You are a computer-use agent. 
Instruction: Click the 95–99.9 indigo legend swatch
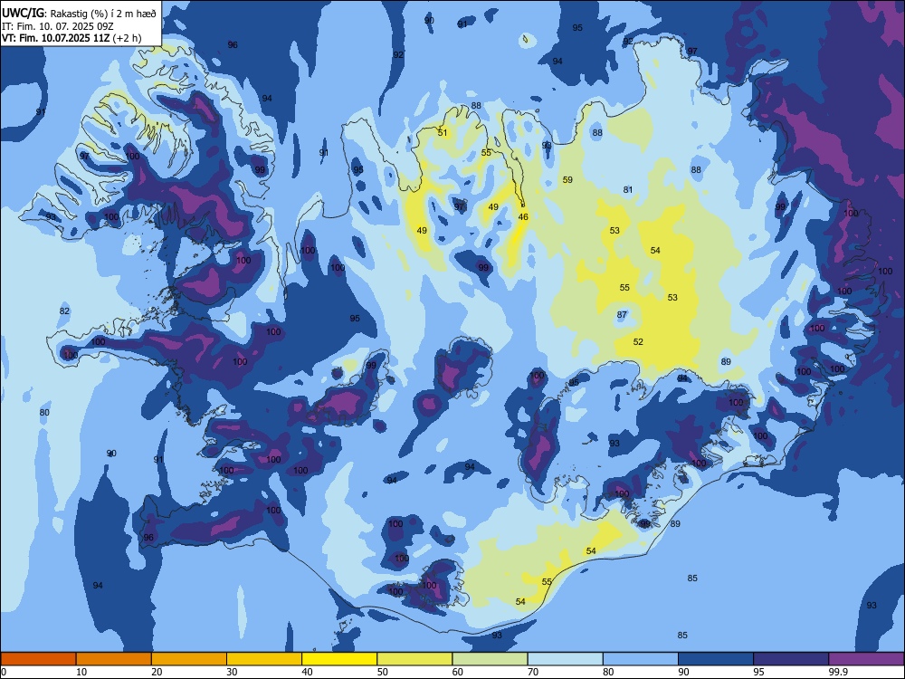[x=791, y=659]
